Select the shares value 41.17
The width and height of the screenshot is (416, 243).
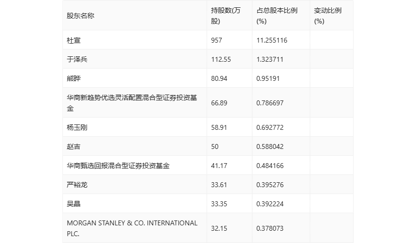pyautogui.click(x=219, y=166)
